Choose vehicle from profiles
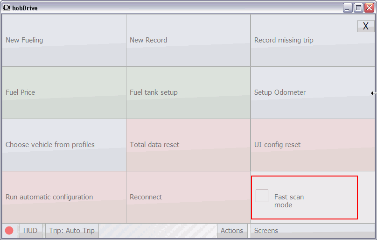The width and height of the screenshot is (377, 240). (64, 145)
